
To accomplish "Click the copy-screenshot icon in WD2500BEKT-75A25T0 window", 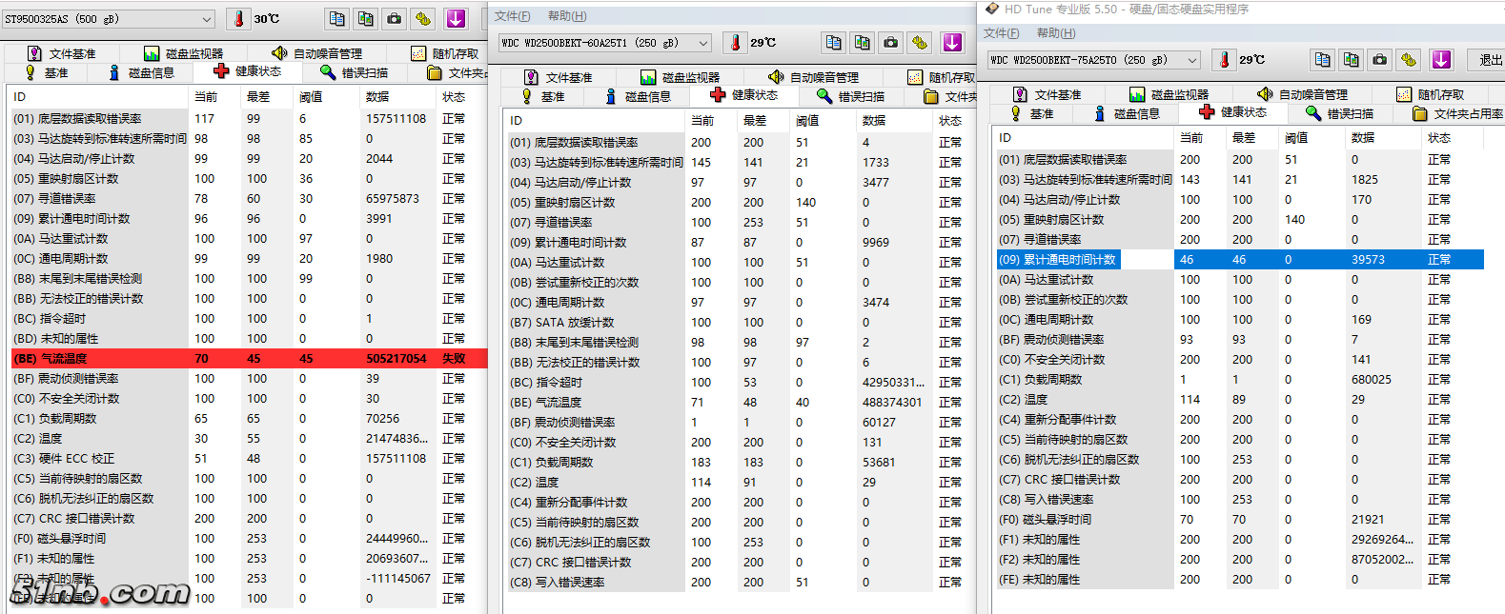I will click(1351, 60).
